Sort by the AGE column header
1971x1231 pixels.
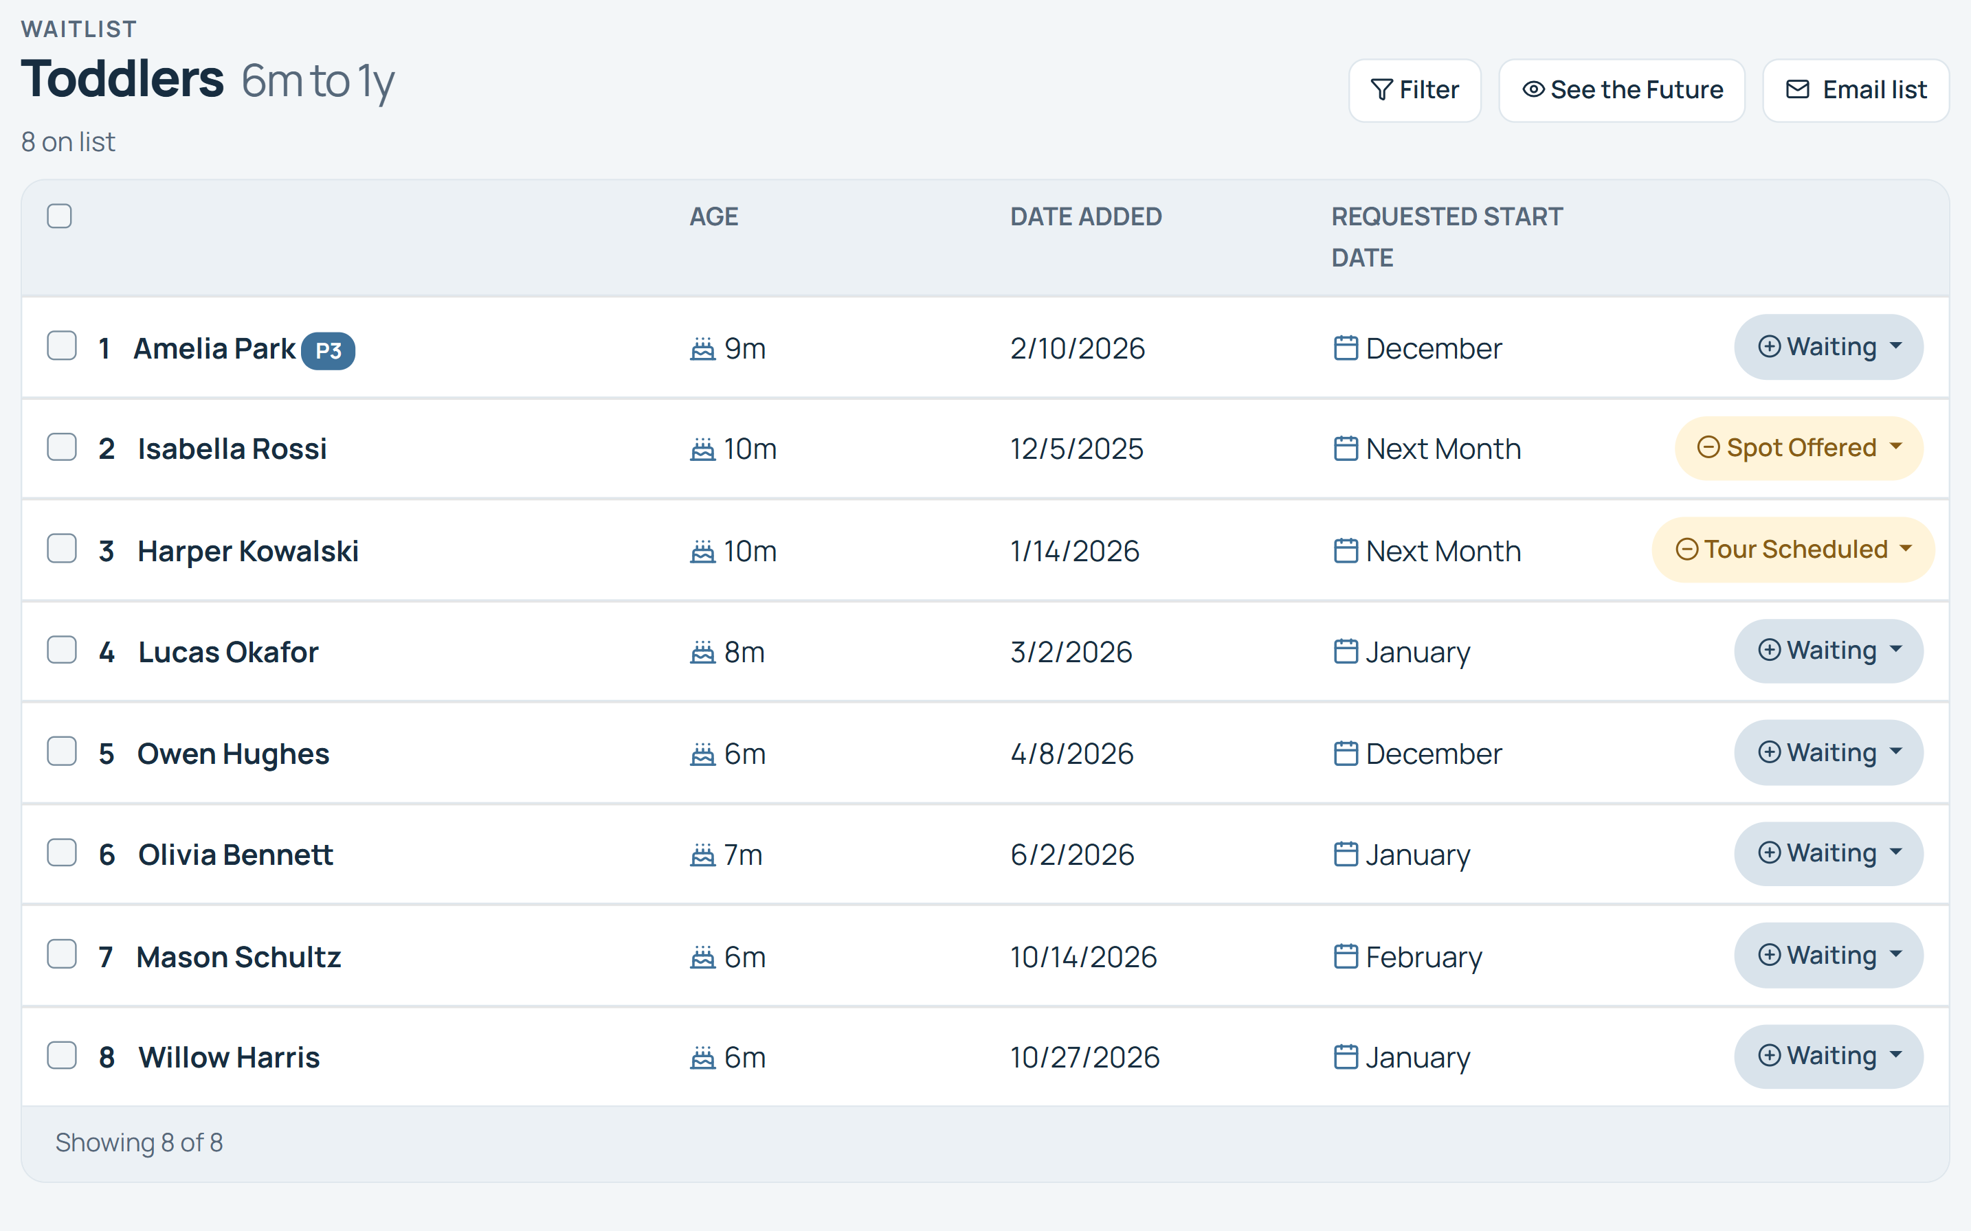coord(713,216)
